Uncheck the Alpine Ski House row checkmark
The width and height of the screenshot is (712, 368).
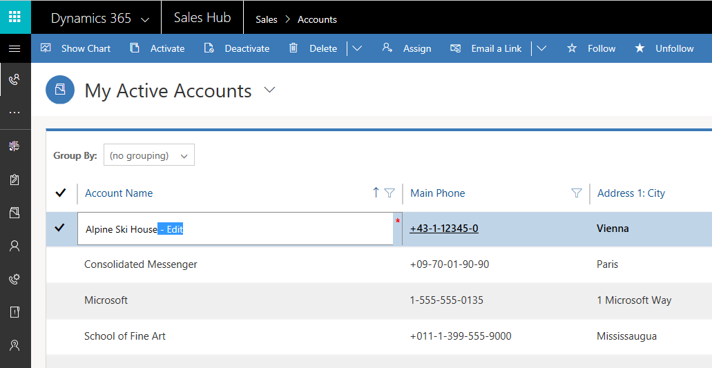(59, 228)
